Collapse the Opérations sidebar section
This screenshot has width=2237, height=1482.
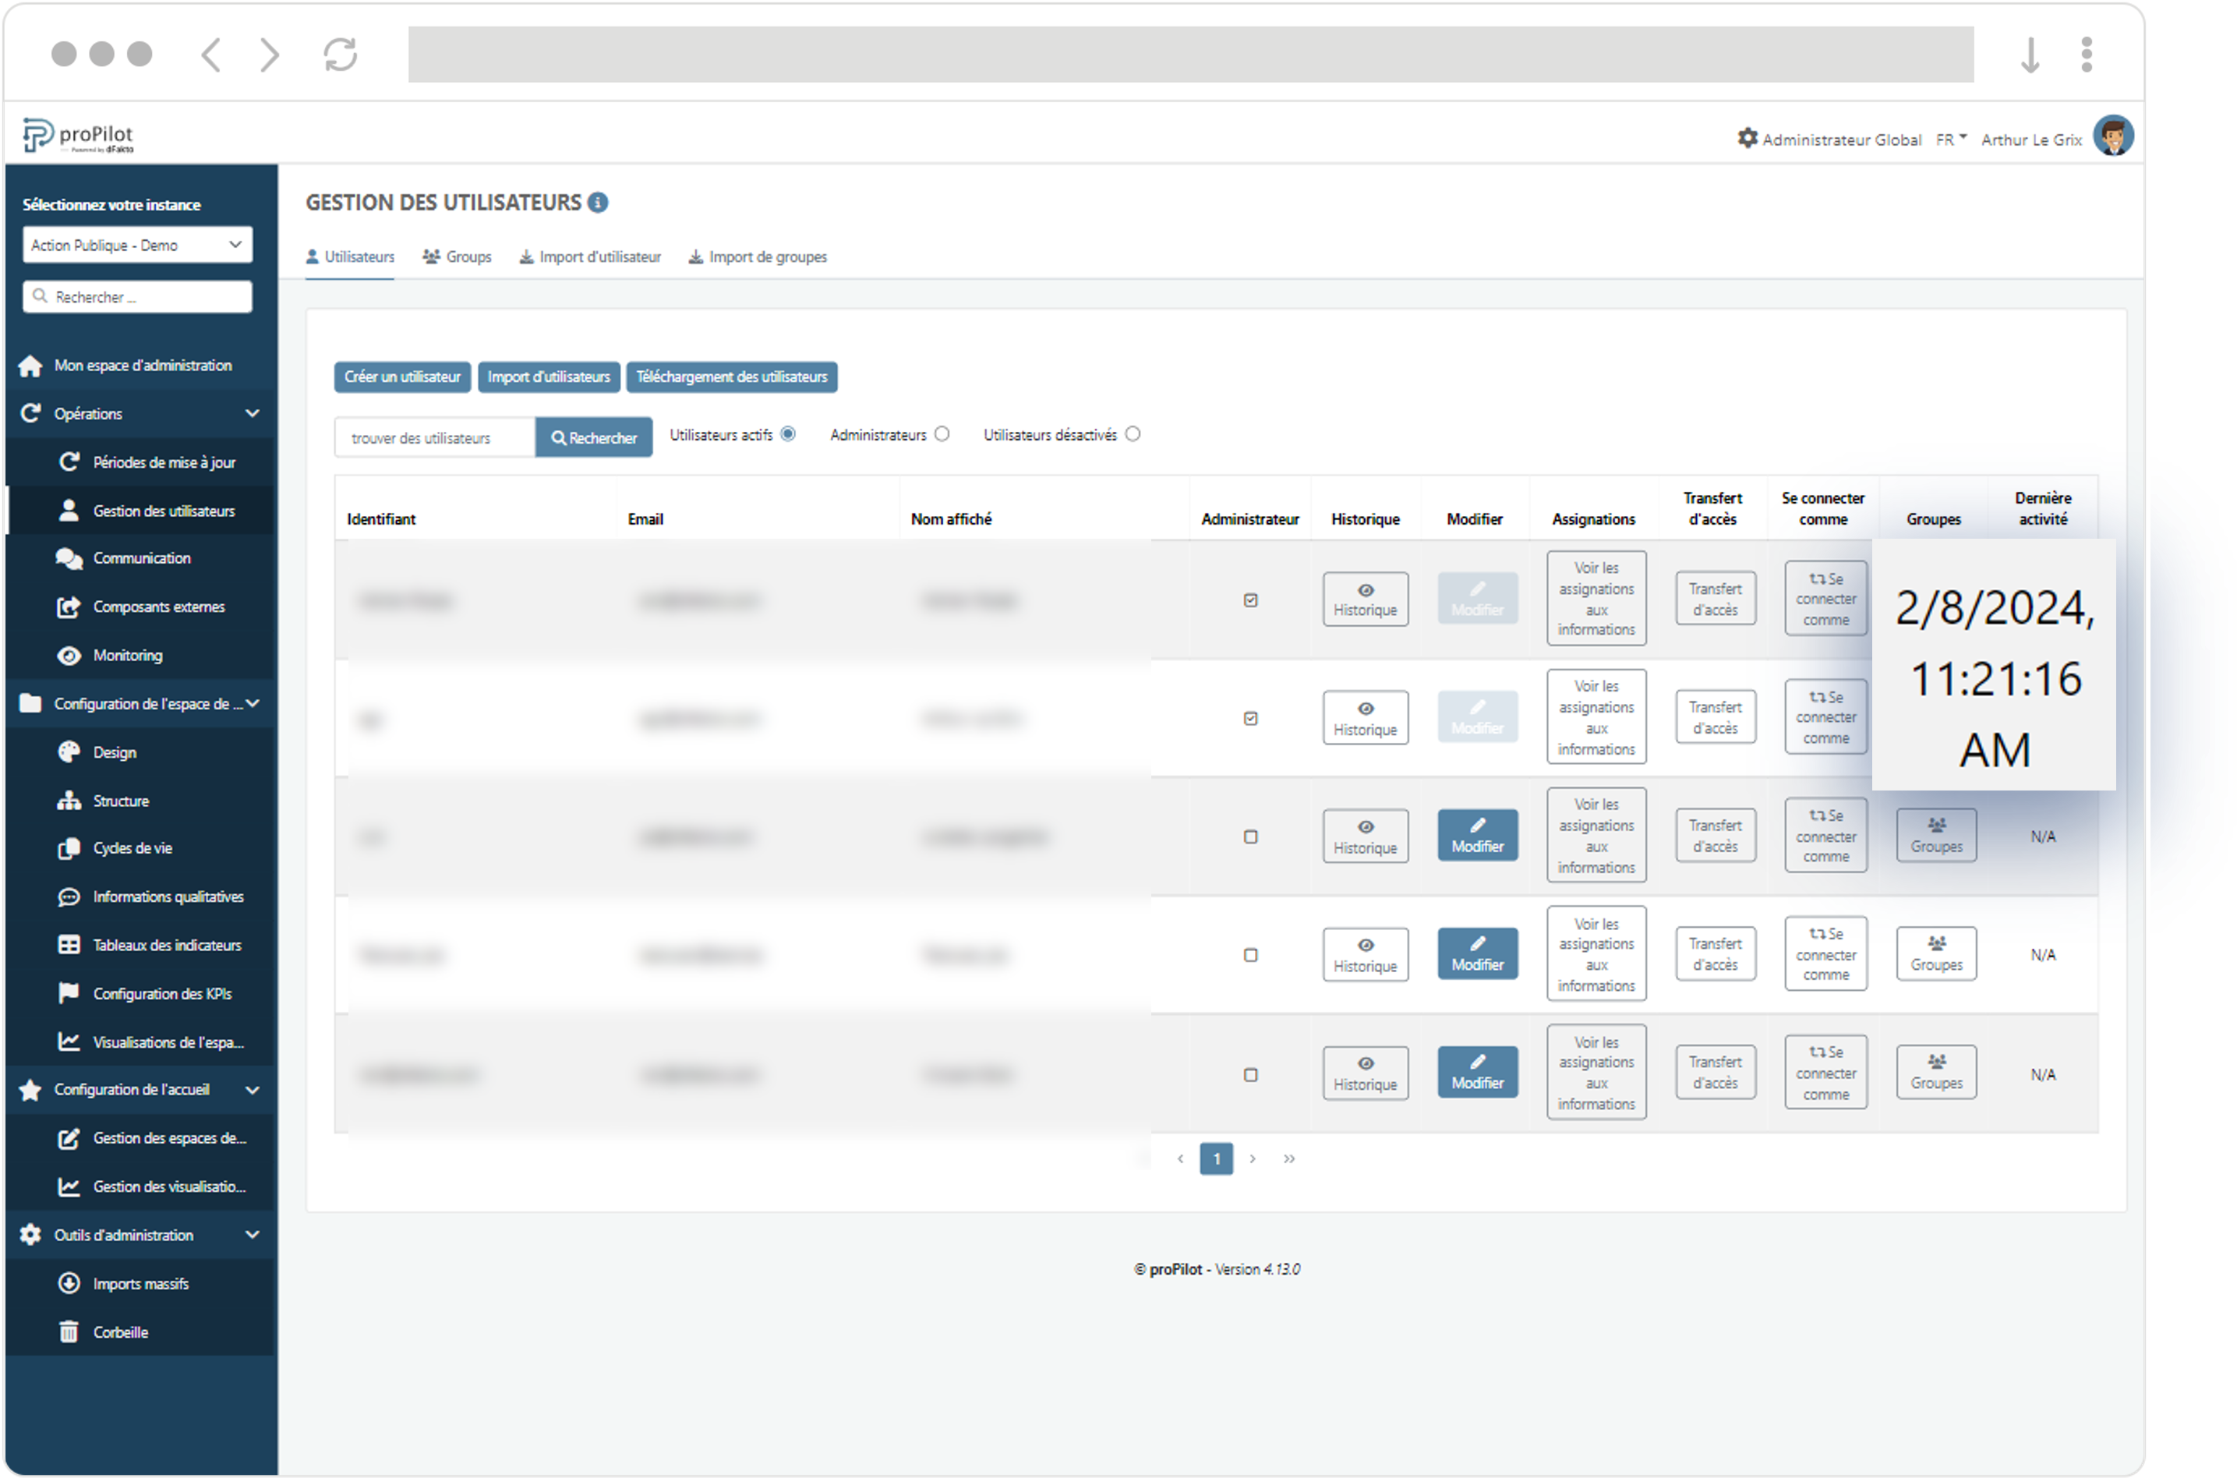point(251,414)
